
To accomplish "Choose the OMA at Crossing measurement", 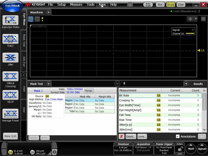I will point(10,76).
